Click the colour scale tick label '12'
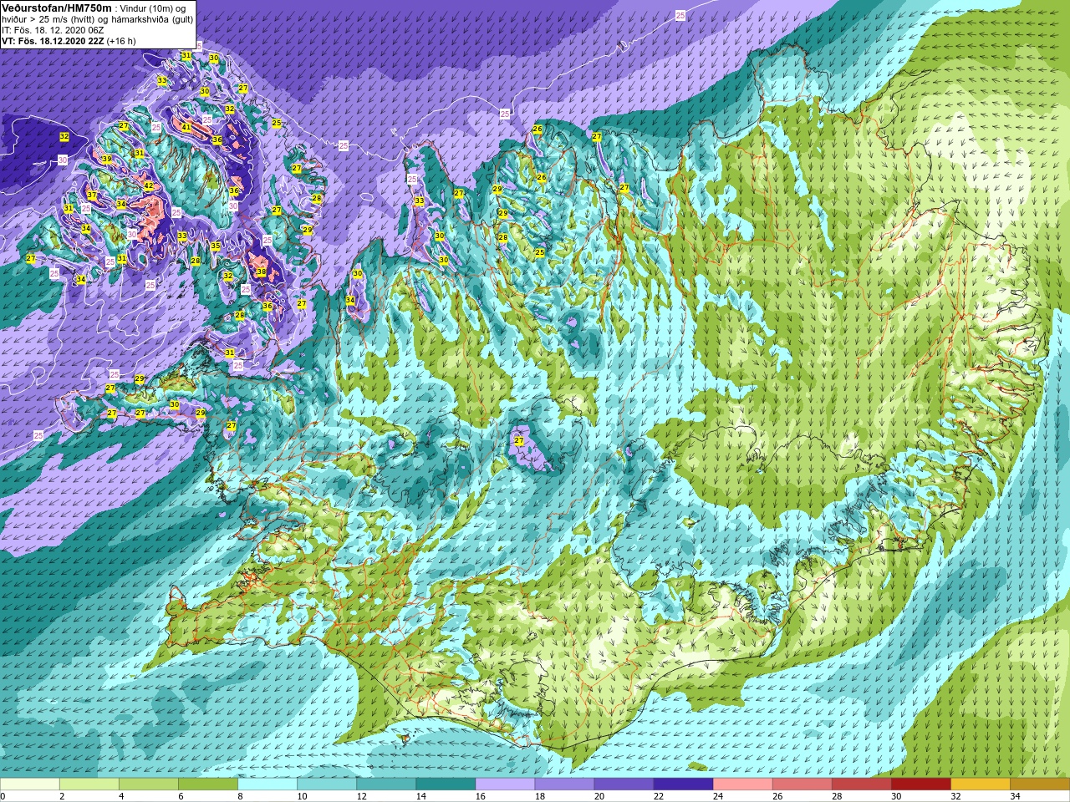1070x802 pixels. click(x=360, y=796)
